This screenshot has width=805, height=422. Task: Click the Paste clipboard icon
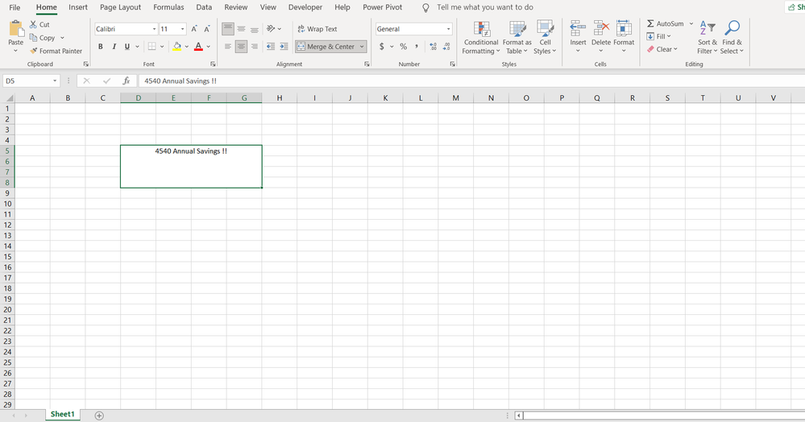pos(16,29)
